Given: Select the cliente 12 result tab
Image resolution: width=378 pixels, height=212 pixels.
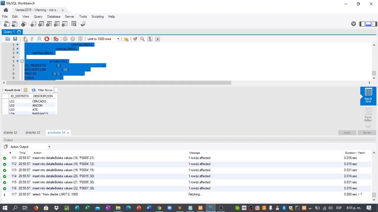Looking at the screenshot, I should (10, 132).
